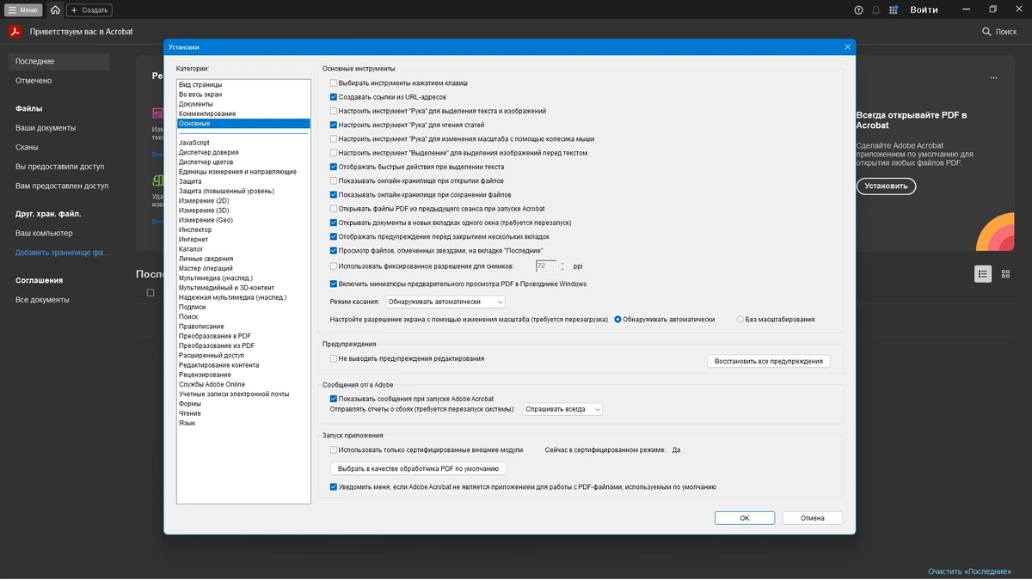Enable 'Не выводить предупреждения редактирования' checkbox
The width and height of the screenshot is (1032, 580).
click(334, 358)
